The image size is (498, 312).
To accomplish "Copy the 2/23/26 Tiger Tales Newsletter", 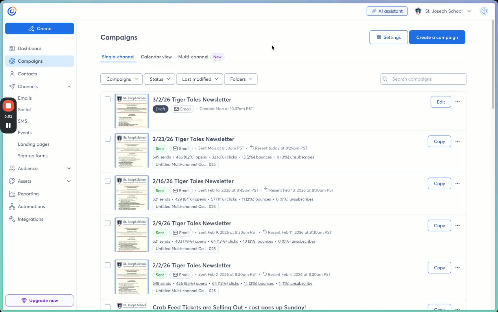I will point(439,141).
